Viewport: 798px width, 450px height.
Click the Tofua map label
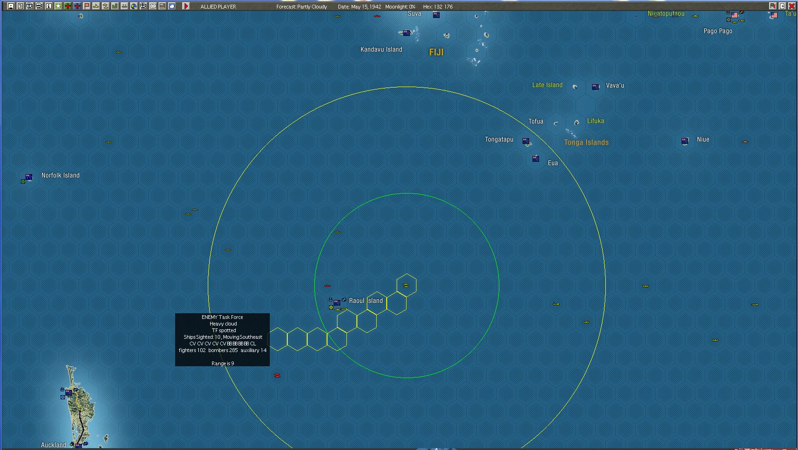(536, 122)
